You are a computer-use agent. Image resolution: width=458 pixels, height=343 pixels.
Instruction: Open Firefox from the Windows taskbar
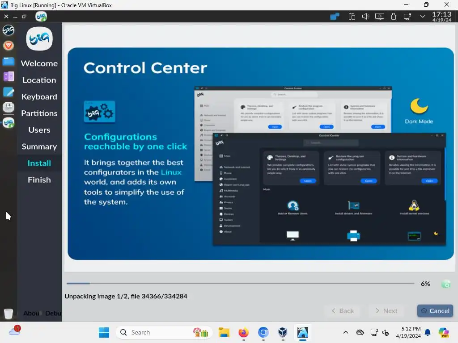point(244,332)
